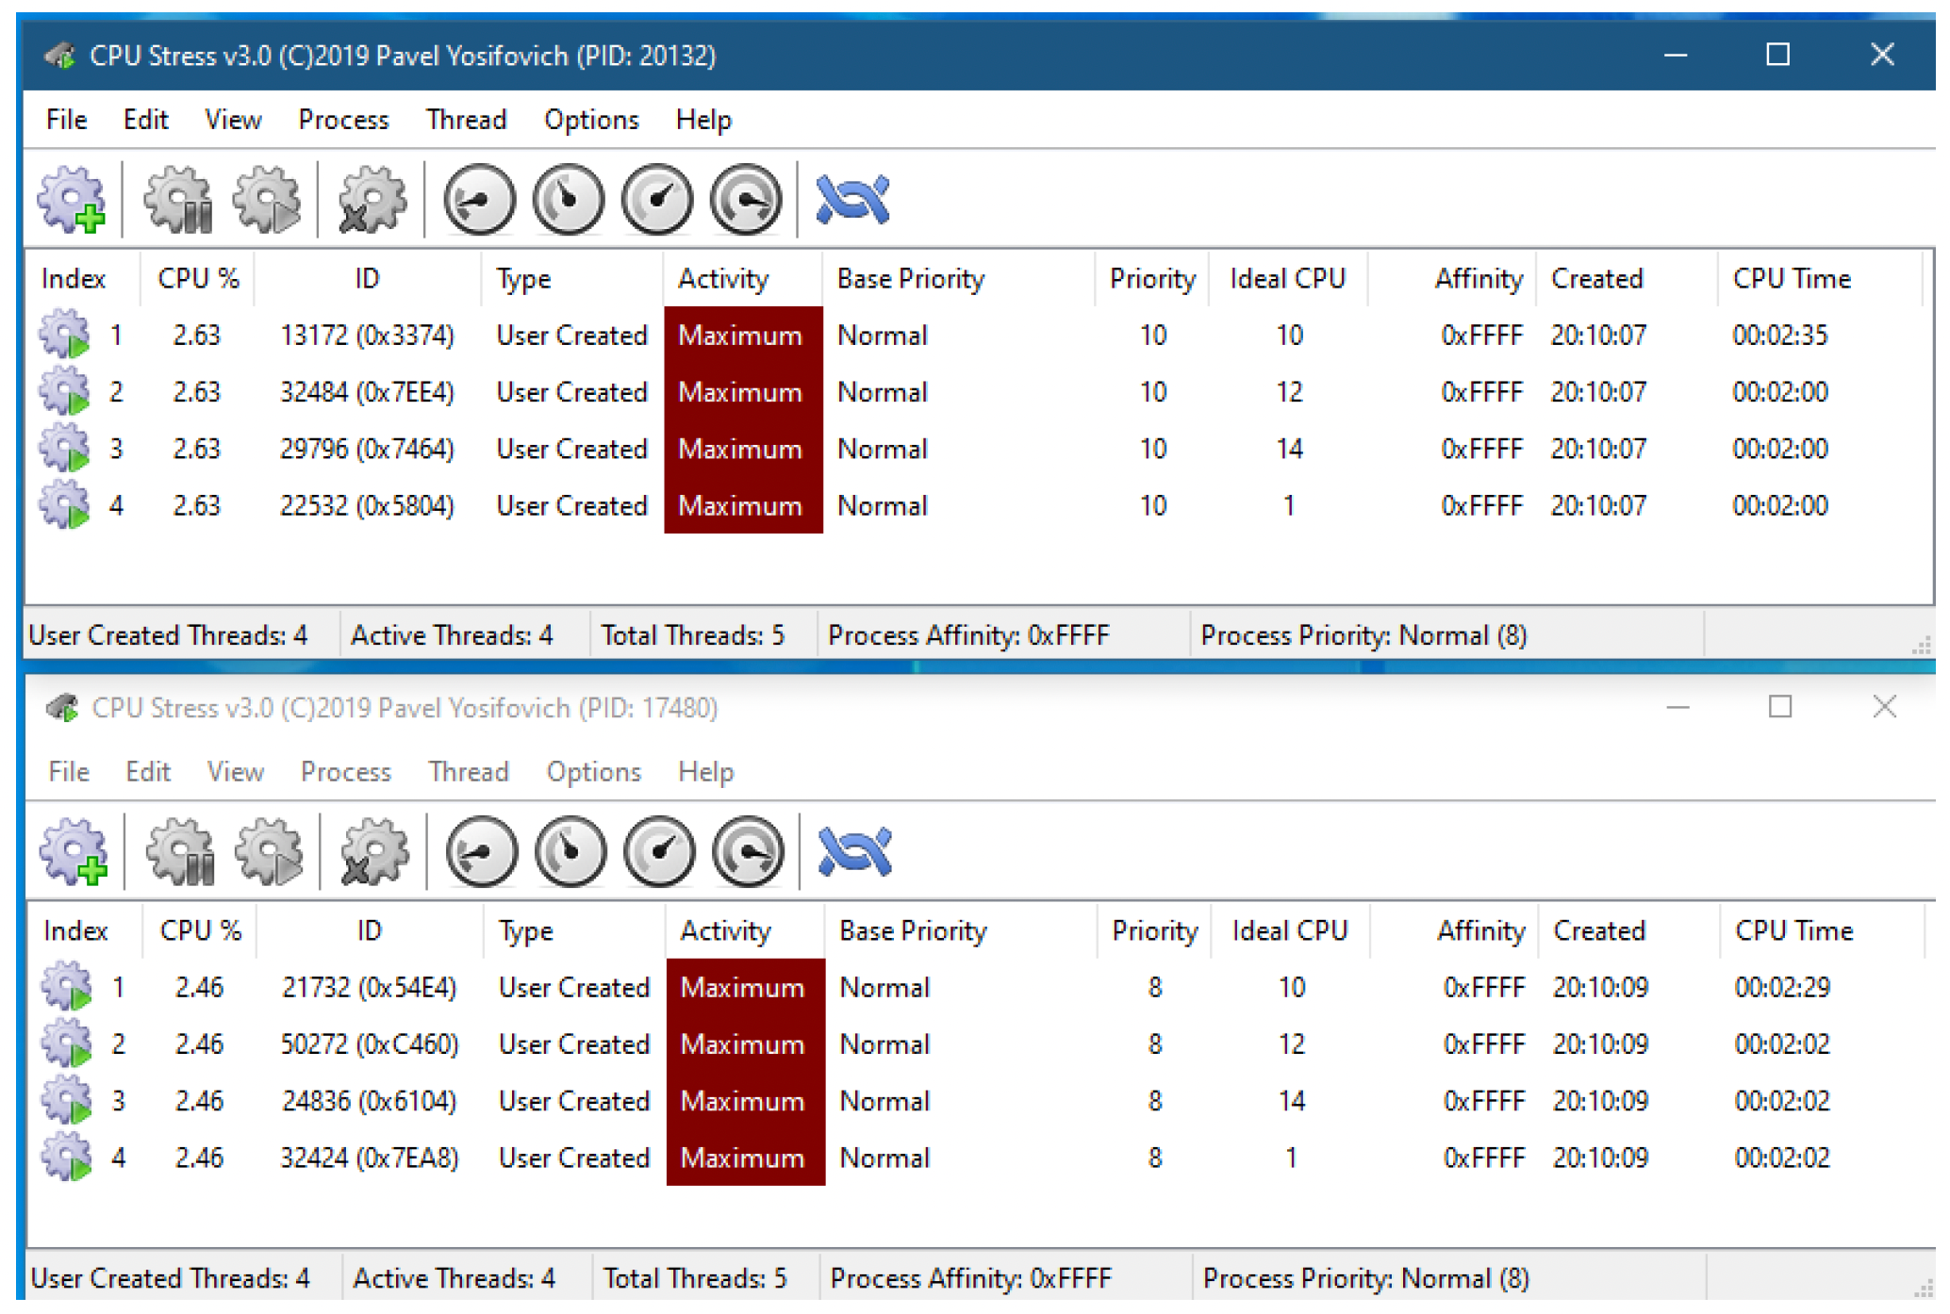1950x1314 pixels.
Task: Open the Help menu in PID 20132 window
Action: [703, 120]
